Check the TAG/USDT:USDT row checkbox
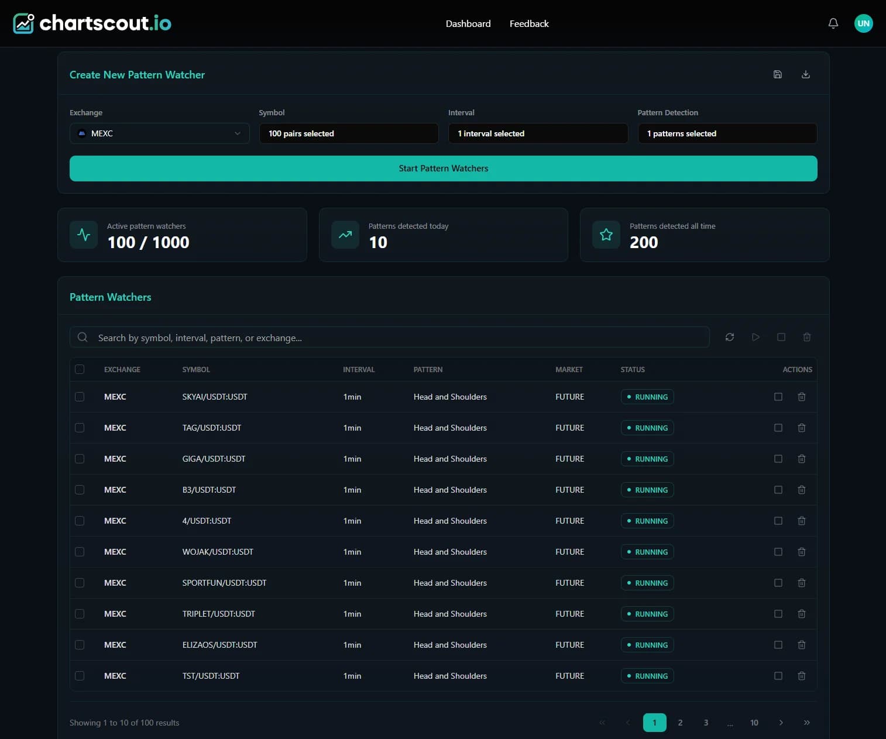Screen dimensions: 886x739 [80, 428]
